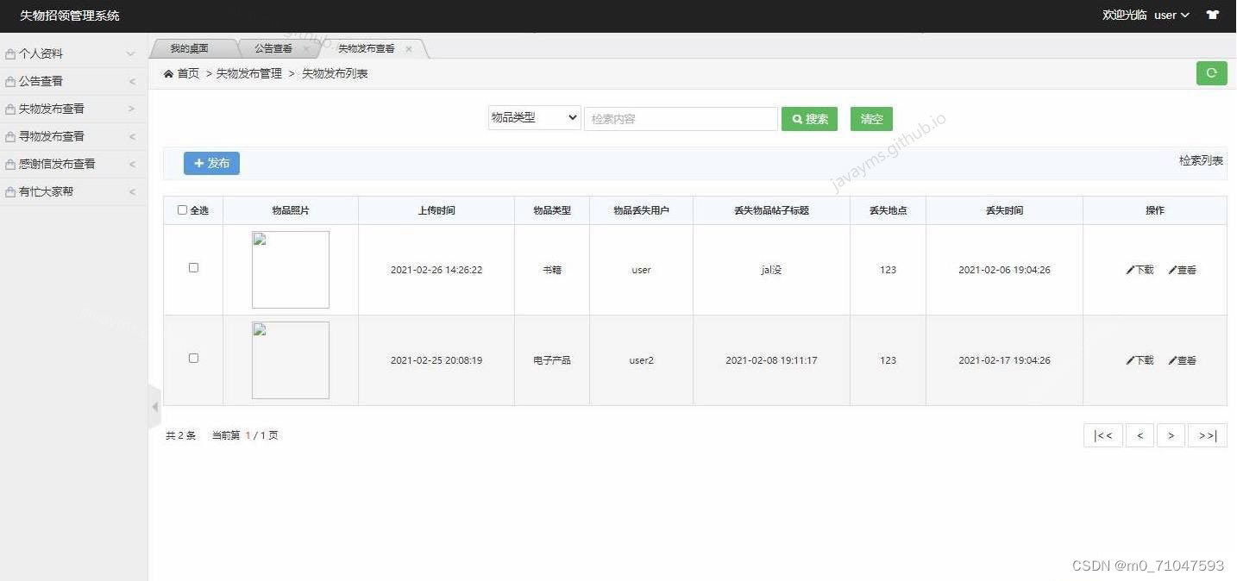The height and width of the screenshot is (581, 1237).
Task: Toggle the 全选 select-all checkbox
Action: point(182,209)
